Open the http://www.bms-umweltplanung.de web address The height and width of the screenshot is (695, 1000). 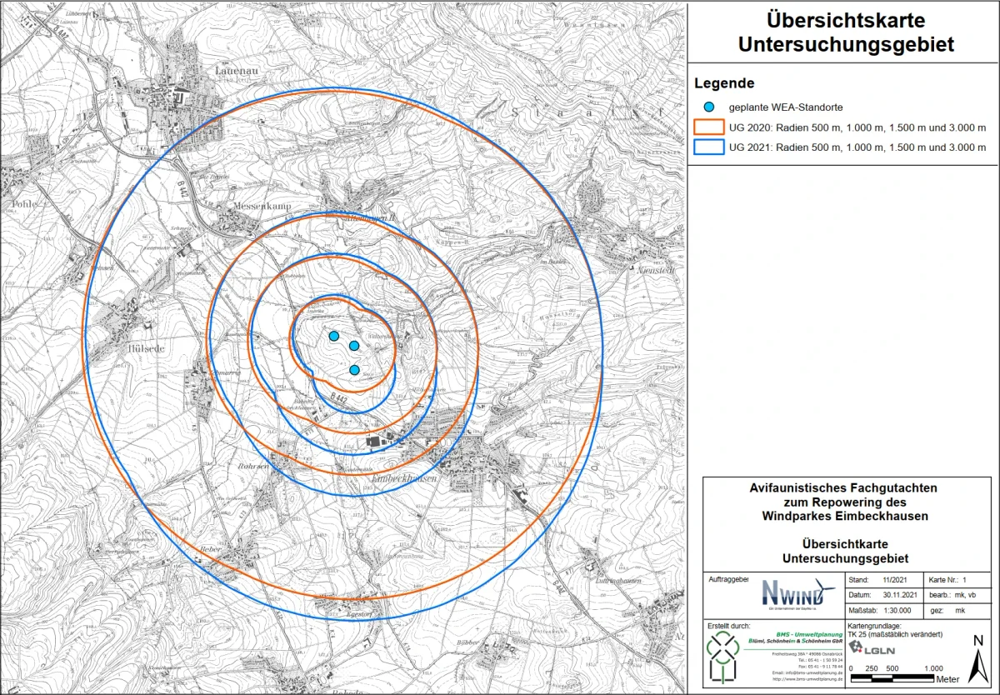click(807, 679)
